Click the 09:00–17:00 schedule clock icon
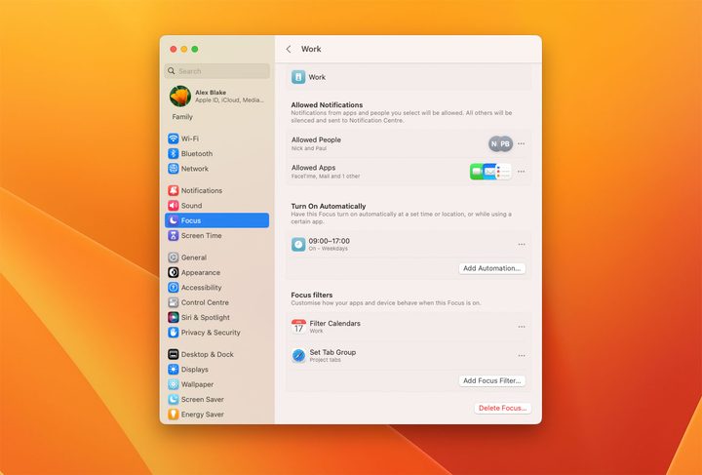 pos(298,245)
